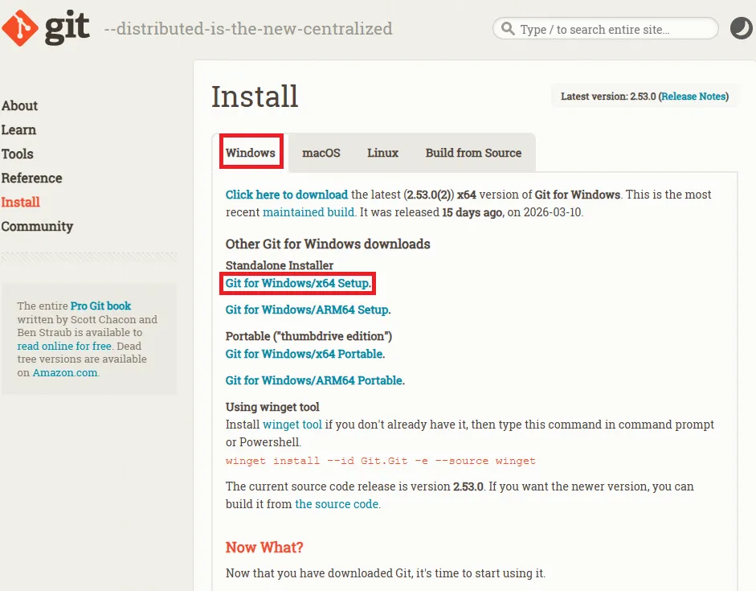Image resolution: width=756 pixels, height=591 pixels.
Task: Download the Git for Windows/x64 Setup
Action: pos(296,283)
